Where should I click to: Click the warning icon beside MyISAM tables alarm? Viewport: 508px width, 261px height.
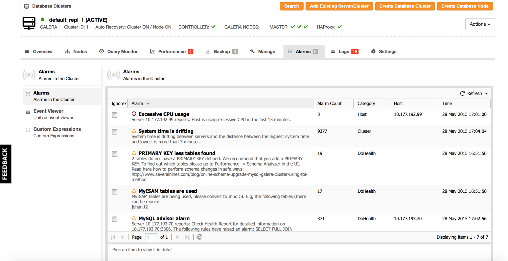pyautogui.click(x=134, y=191)
